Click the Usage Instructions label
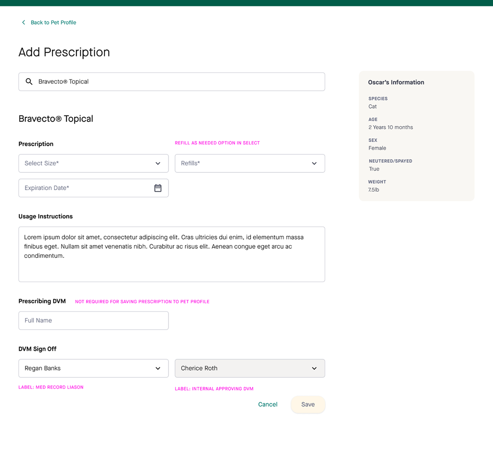 click(x=46, y=216)
